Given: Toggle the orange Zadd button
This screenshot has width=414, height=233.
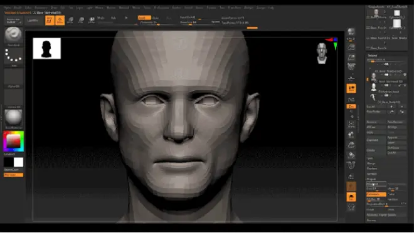Looking at the screenshot, I should click(x=144, y=18).
